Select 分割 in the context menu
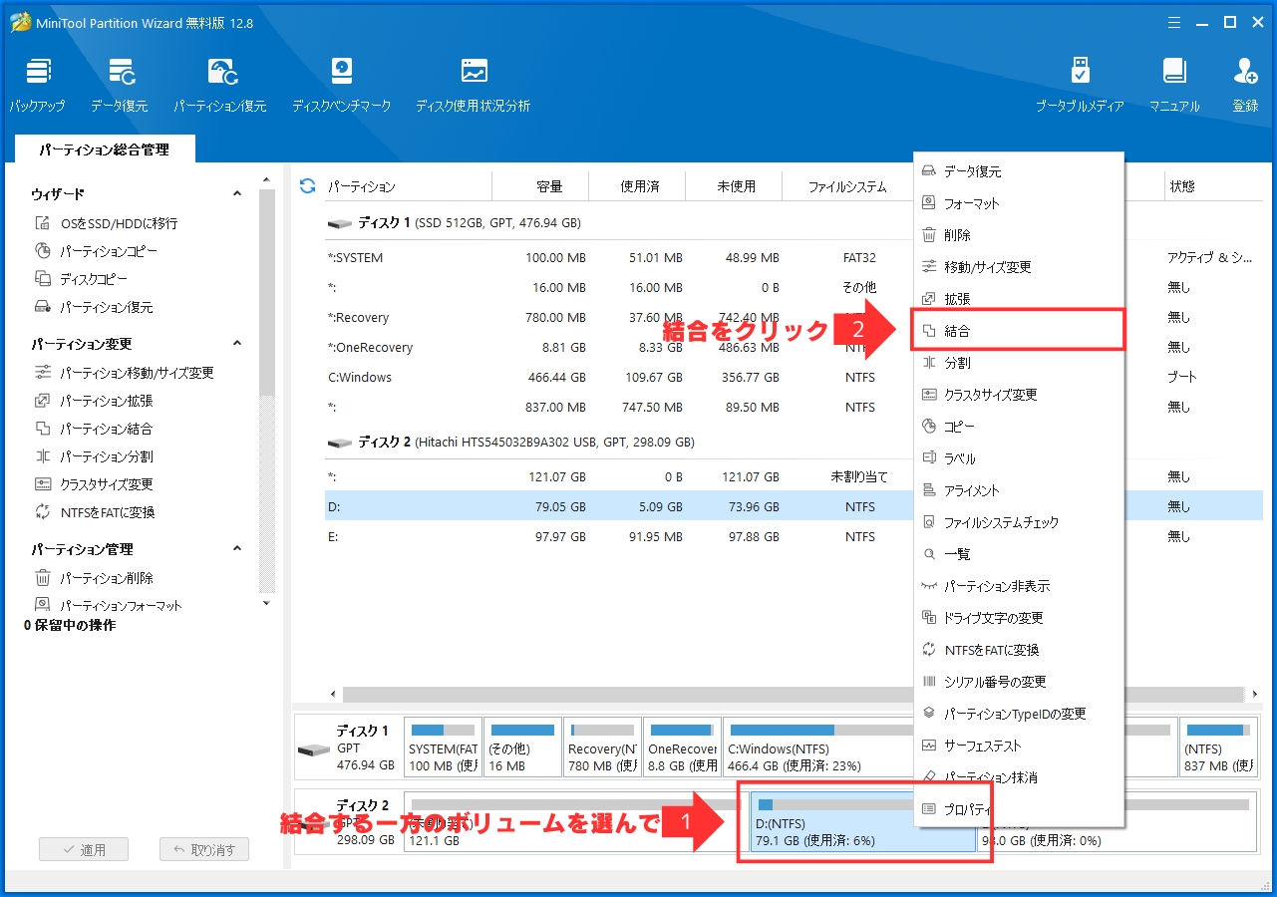 click(x=1019, y=363)
